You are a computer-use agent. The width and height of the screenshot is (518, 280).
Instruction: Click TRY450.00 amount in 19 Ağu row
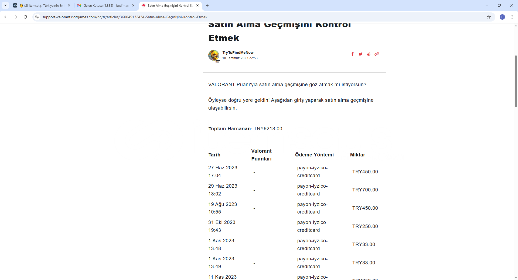pos(365,208)
